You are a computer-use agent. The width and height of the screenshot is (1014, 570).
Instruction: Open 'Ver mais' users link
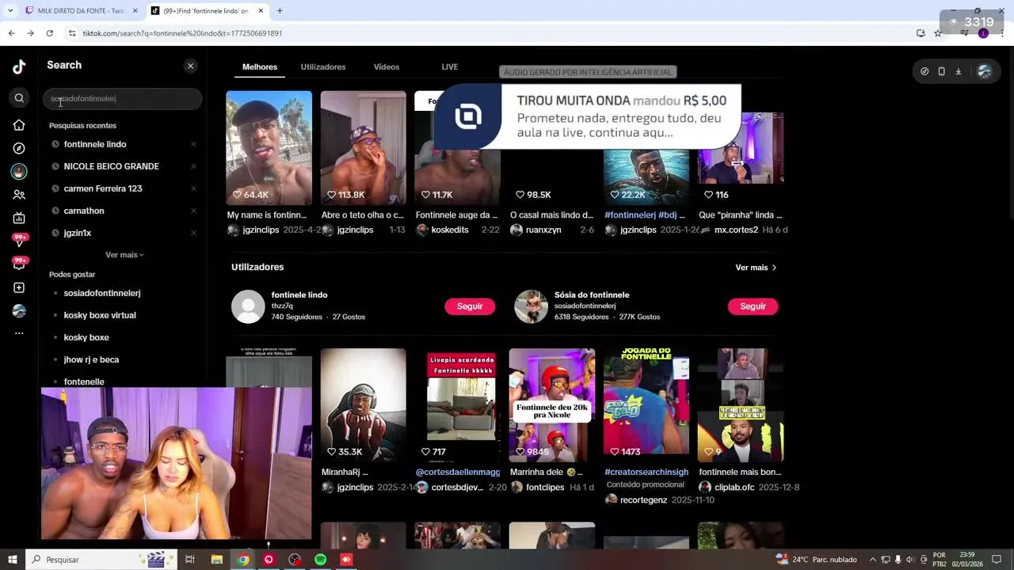point(756,268)
